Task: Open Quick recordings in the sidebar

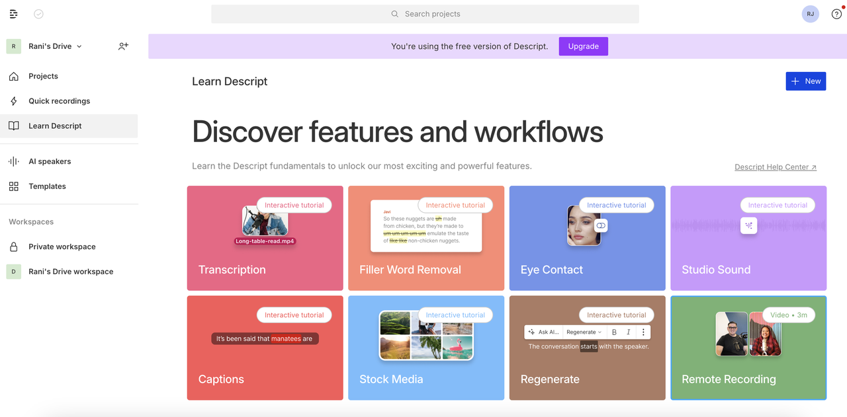Action: [69, 101]
